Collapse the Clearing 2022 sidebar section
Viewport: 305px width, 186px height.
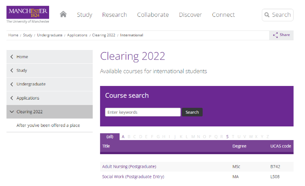coord(11,112)
